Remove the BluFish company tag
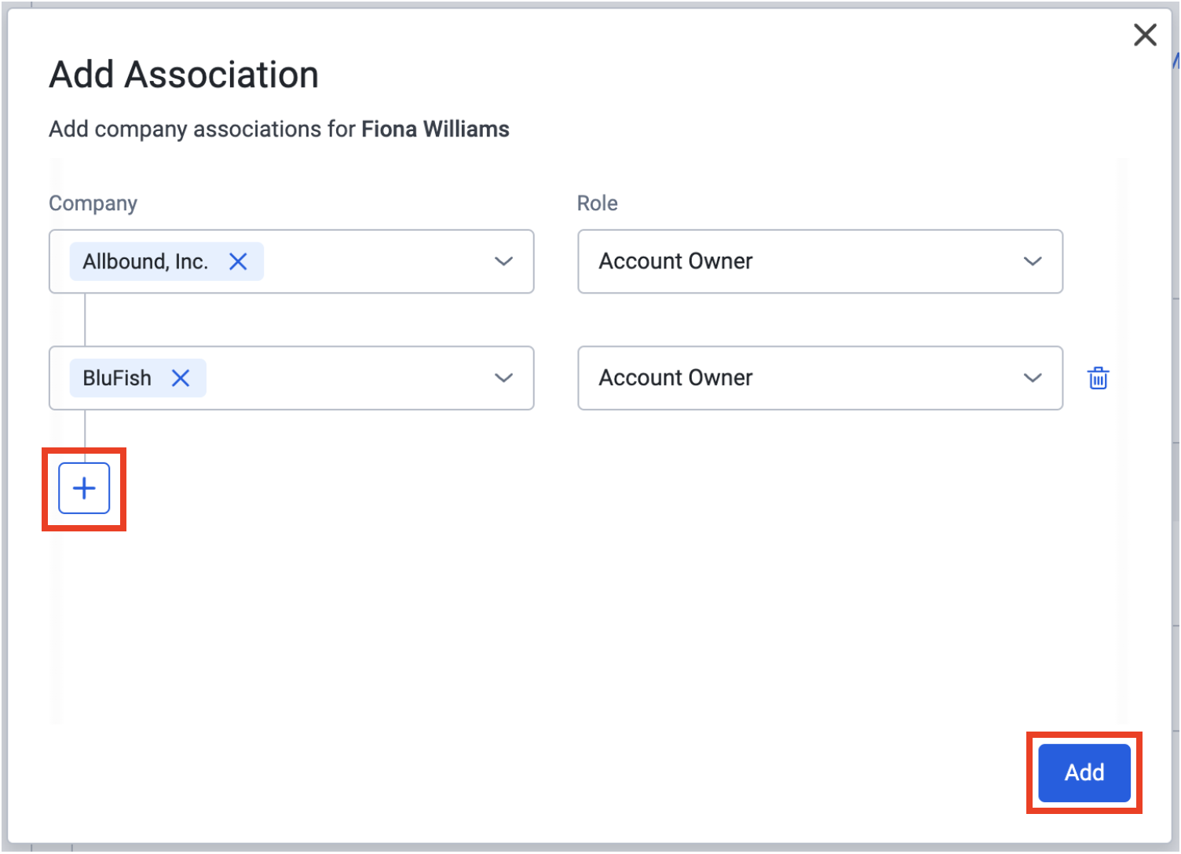The width and height of the screenshot is (1181, 854). (181, 378)
